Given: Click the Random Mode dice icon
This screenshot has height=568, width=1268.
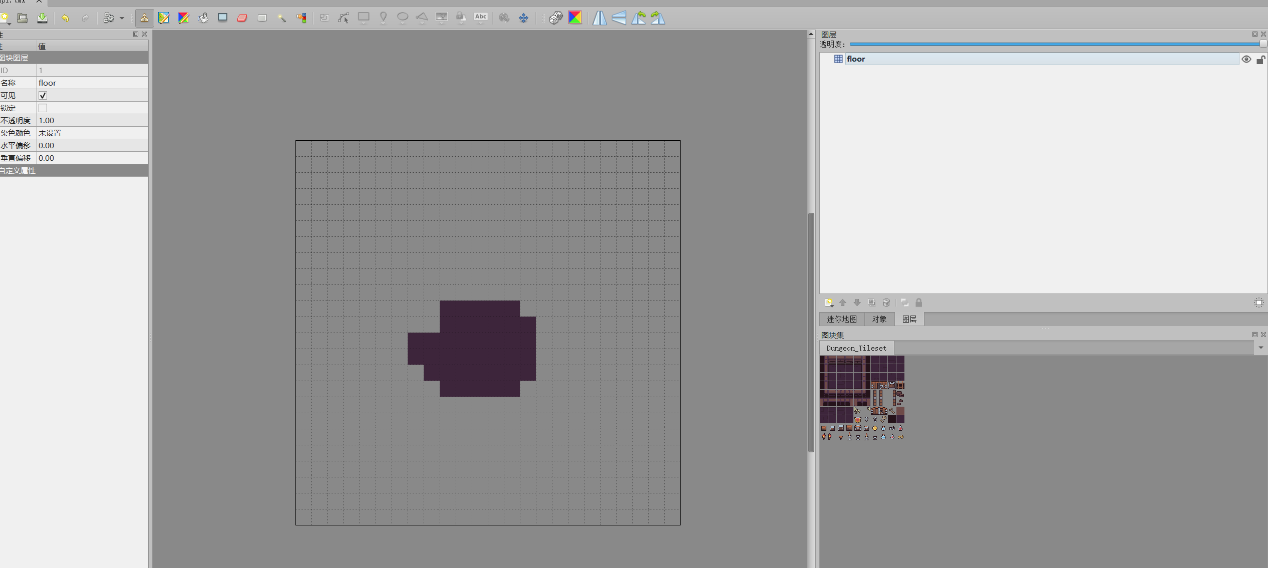Looking at the screenshot, I should click(x=555, y=18).
